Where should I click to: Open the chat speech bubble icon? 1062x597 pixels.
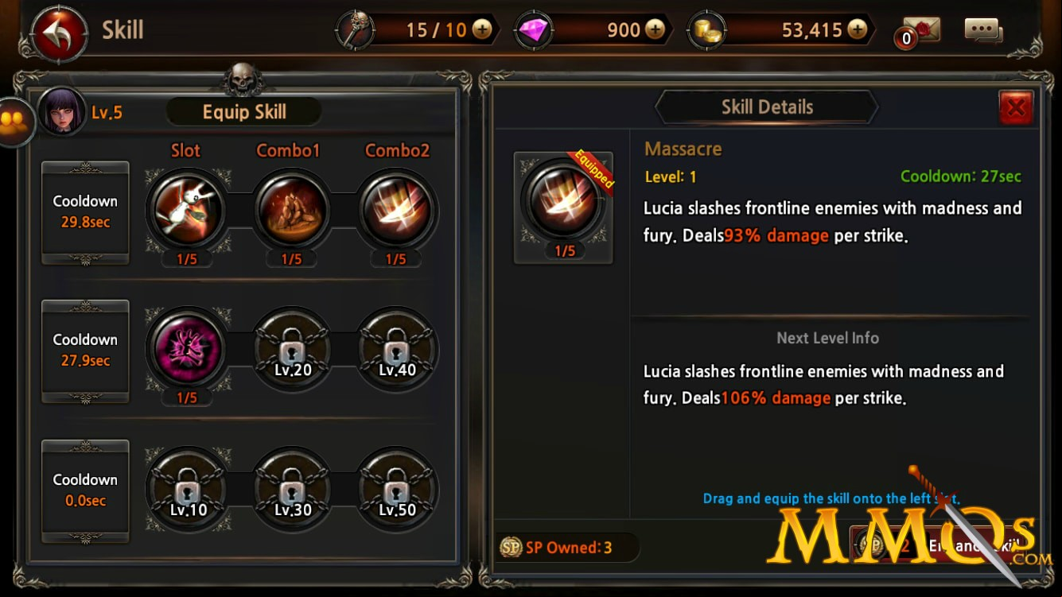[x=983, y=30]
